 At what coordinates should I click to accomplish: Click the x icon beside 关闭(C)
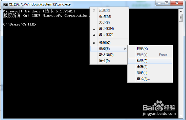coord(94,43)
